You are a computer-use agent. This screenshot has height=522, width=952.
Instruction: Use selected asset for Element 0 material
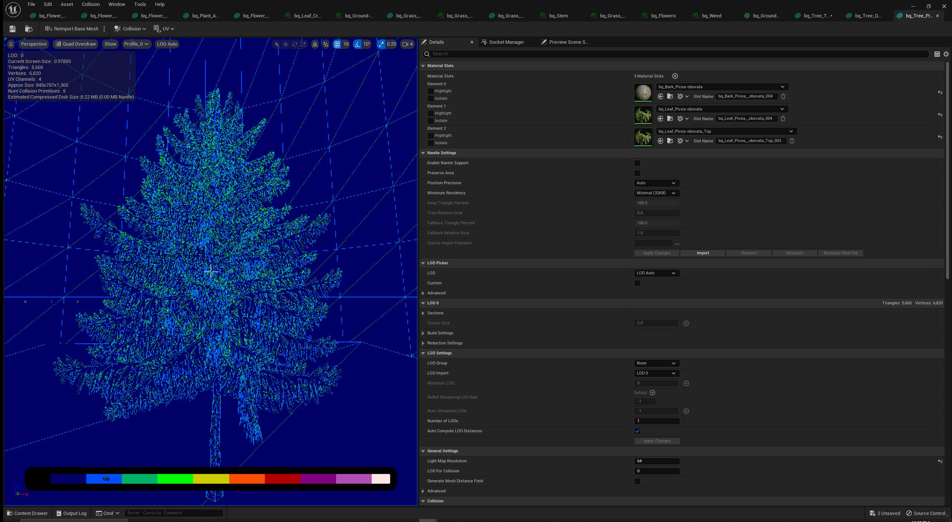[x=661, y=96]
